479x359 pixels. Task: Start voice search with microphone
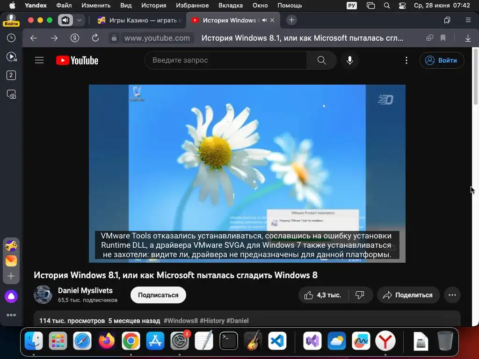(350, 60)
